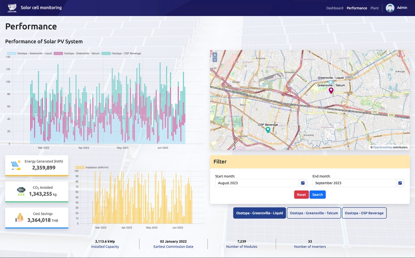Click the blue Search button
This screenshot has width=415, height=258.
317,195
